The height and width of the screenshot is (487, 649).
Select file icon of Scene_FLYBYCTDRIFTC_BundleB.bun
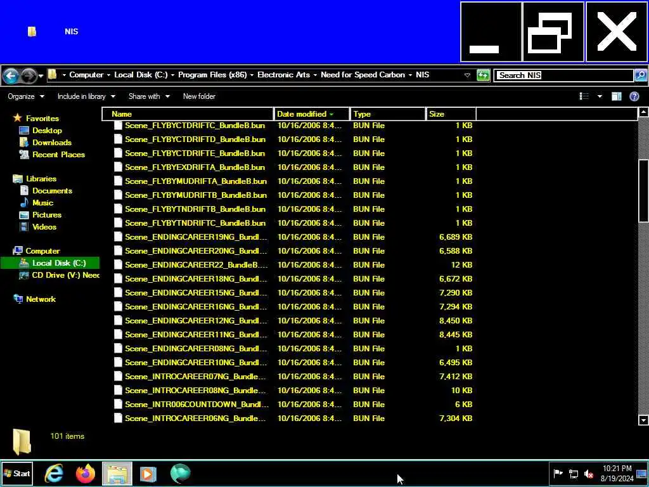(118, 126)
